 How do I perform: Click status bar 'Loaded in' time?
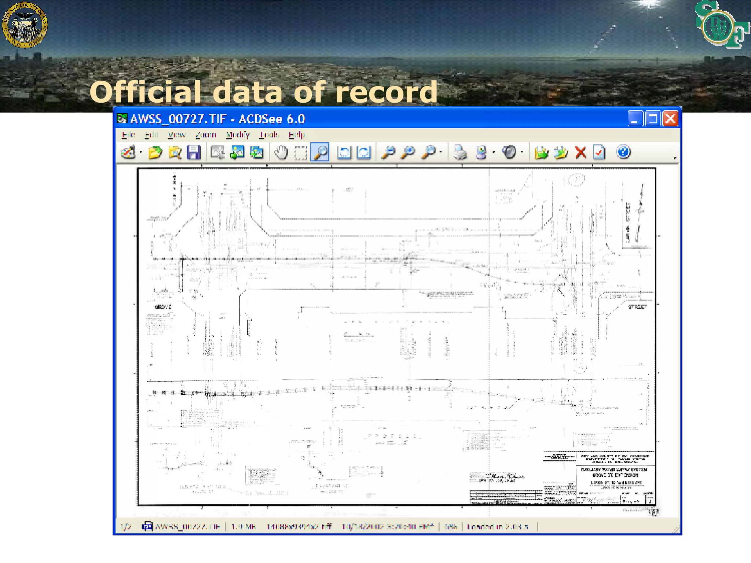click(x=498, y=527)
